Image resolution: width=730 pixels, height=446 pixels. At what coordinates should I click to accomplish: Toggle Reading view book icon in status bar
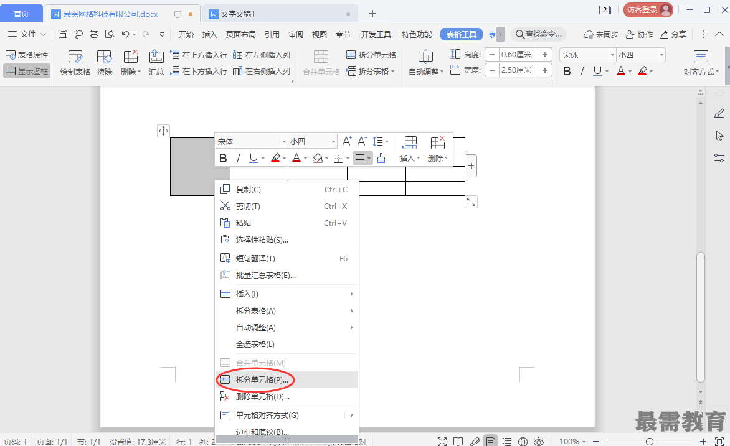(458, 441)
